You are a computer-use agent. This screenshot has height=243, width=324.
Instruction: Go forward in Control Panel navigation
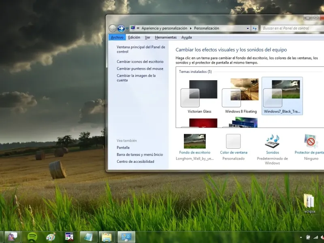tap(121, 28)
